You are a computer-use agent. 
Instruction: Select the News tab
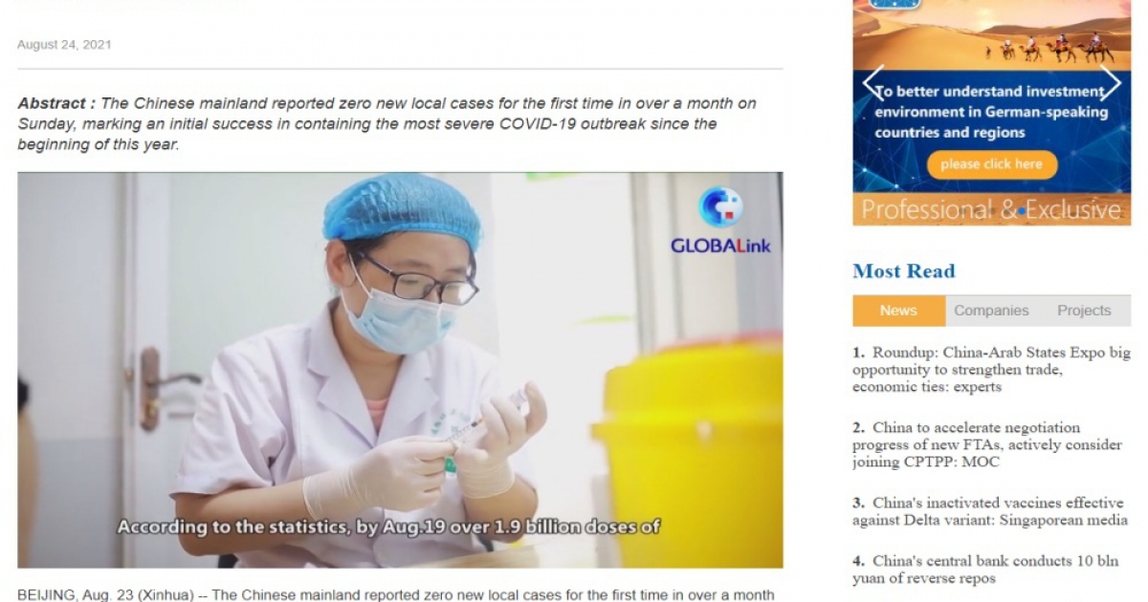click(898, 311)
